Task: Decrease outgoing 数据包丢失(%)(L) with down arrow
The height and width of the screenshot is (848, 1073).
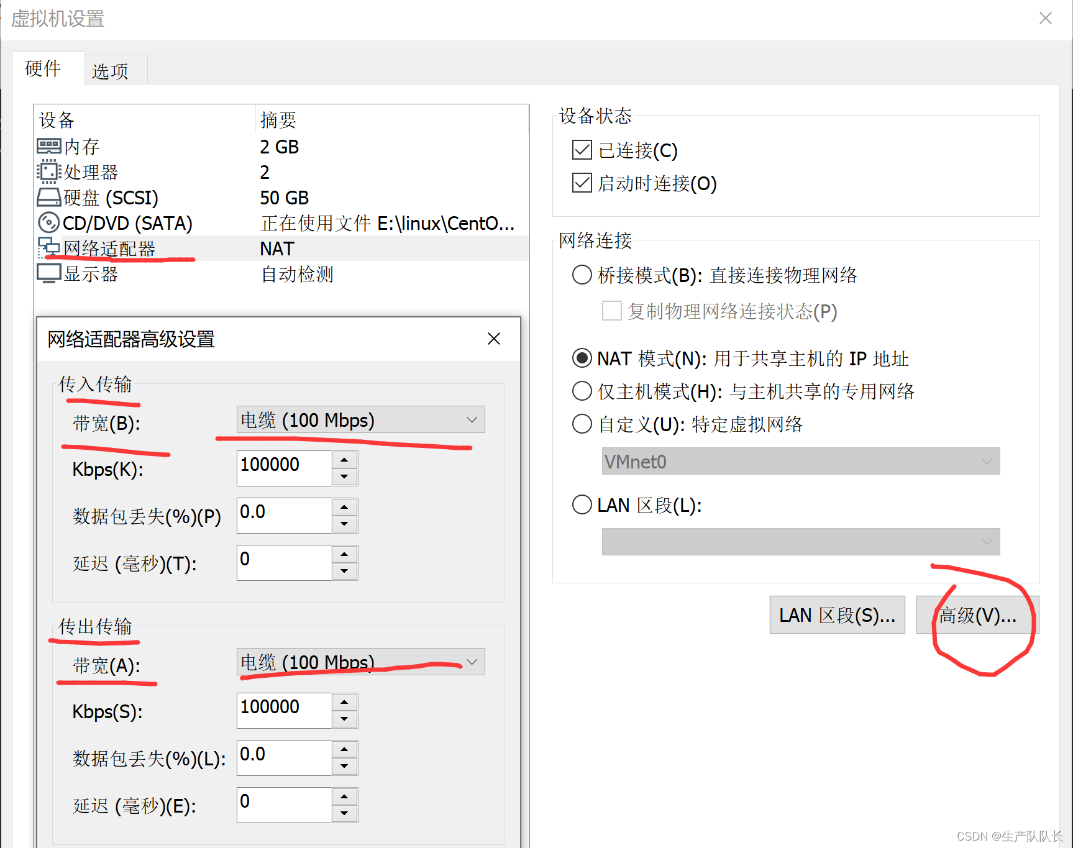Action: coord(344,766)
